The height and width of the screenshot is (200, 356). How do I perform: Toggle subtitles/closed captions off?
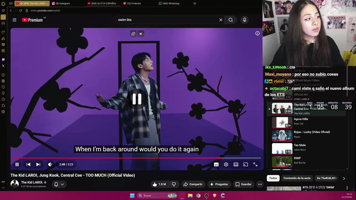216,164
